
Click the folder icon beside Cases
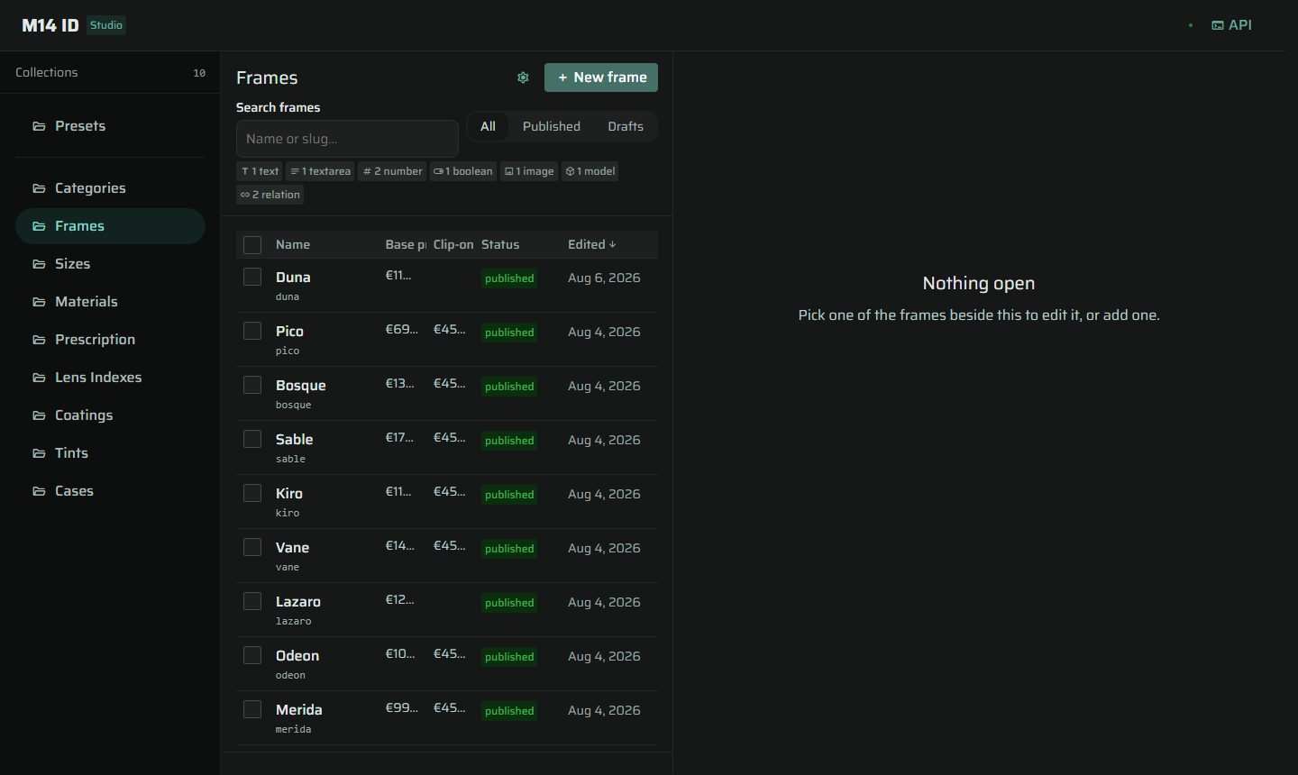pyautogui.click(x=39, y=491)
